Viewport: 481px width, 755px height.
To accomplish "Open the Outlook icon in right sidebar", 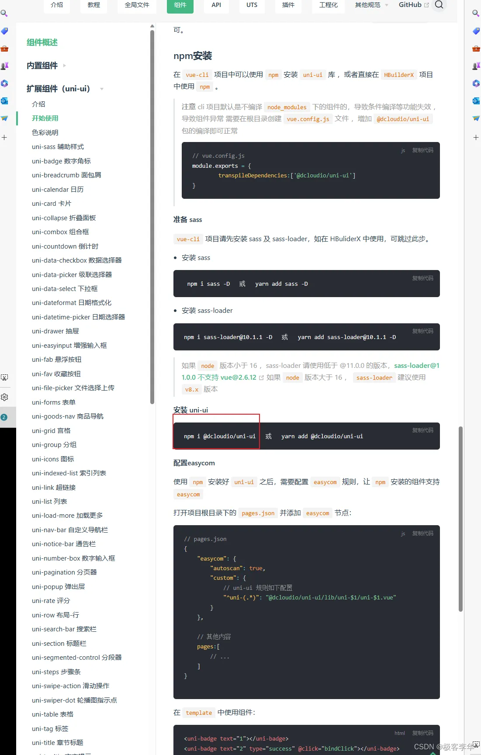I will pyautogui.click(x=476, y=101).
